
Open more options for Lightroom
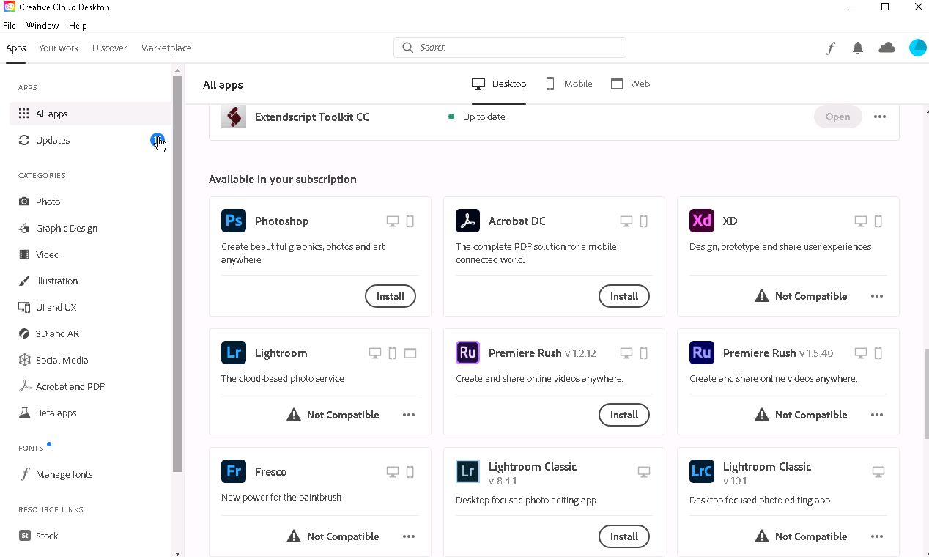[x=408, y=415]
